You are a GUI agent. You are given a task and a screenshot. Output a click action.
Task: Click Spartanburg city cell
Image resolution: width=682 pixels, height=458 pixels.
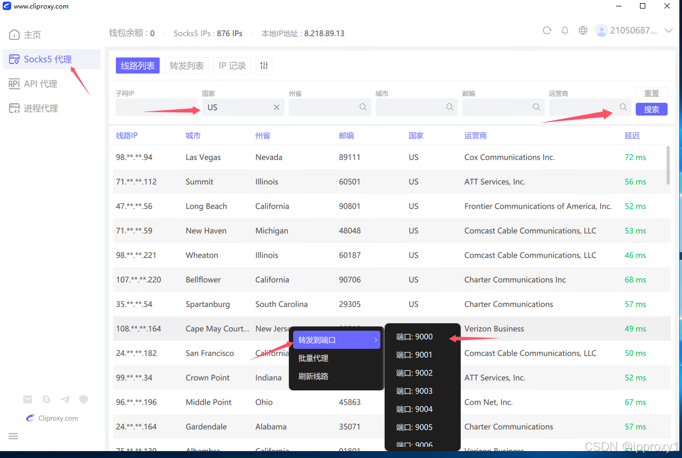207,304
